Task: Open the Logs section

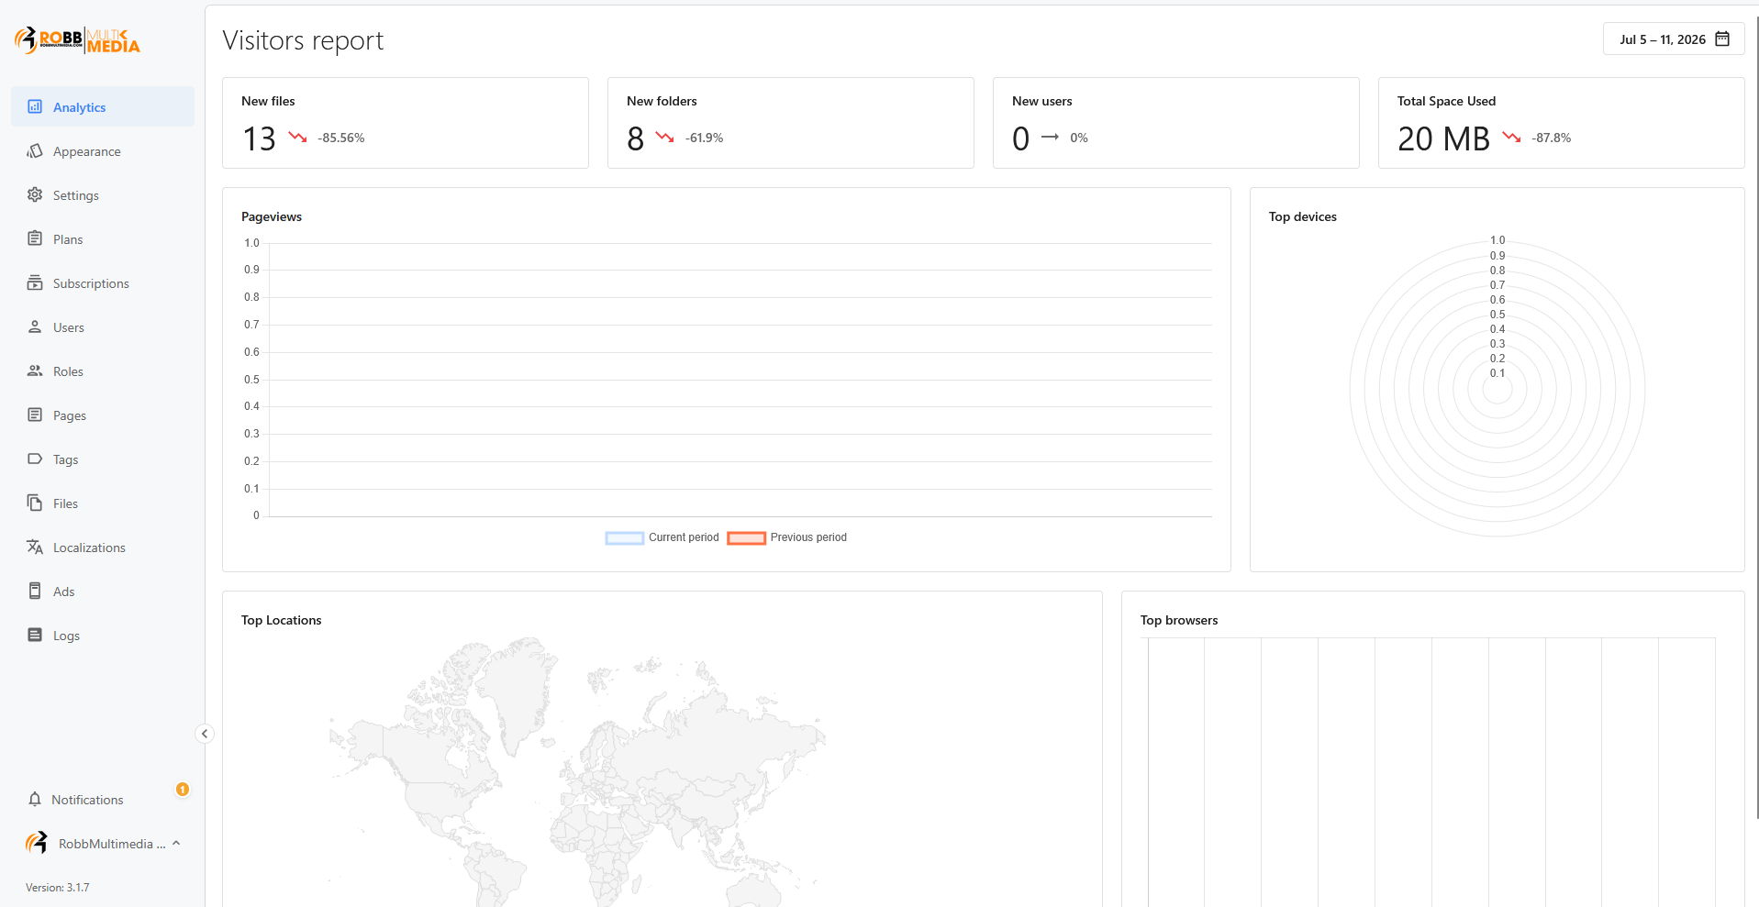Action: [103, 635]
